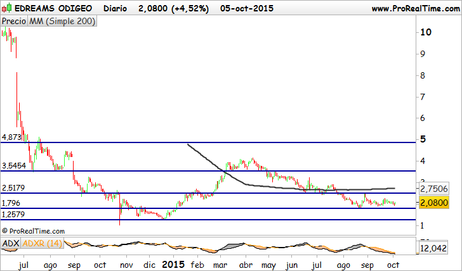Select the Precio indicator tab

[14, 22]
